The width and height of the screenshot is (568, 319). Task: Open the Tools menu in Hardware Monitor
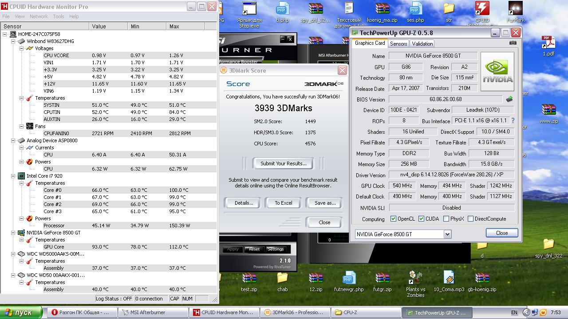pos(59,16)
